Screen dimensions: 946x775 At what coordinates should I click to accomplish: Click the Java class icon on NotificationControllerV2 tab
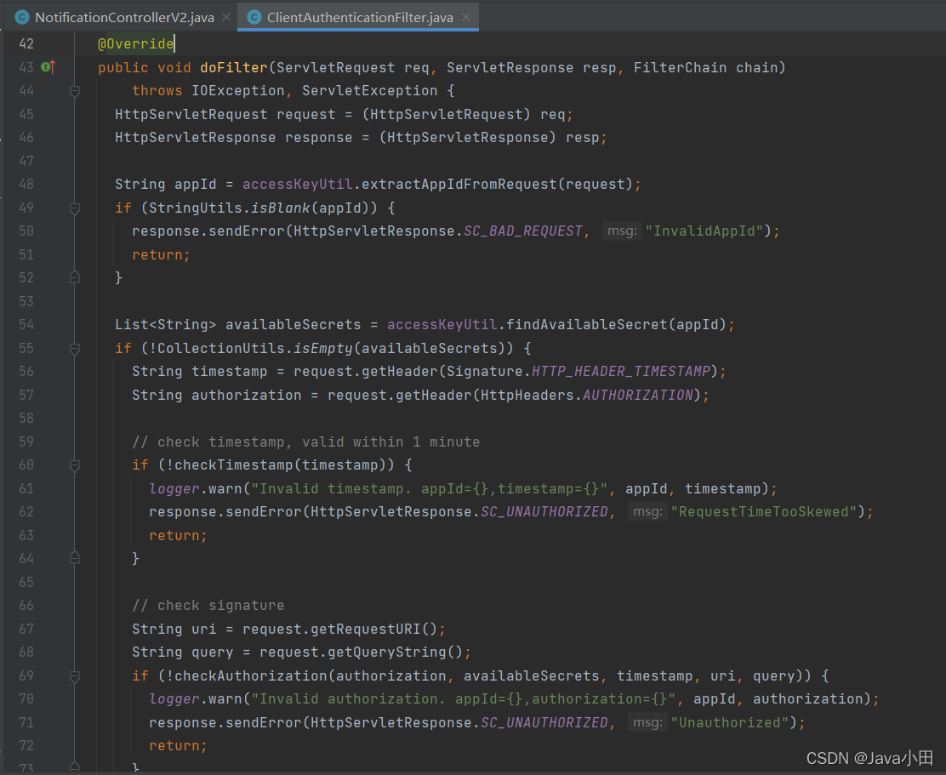coord(22,18)
